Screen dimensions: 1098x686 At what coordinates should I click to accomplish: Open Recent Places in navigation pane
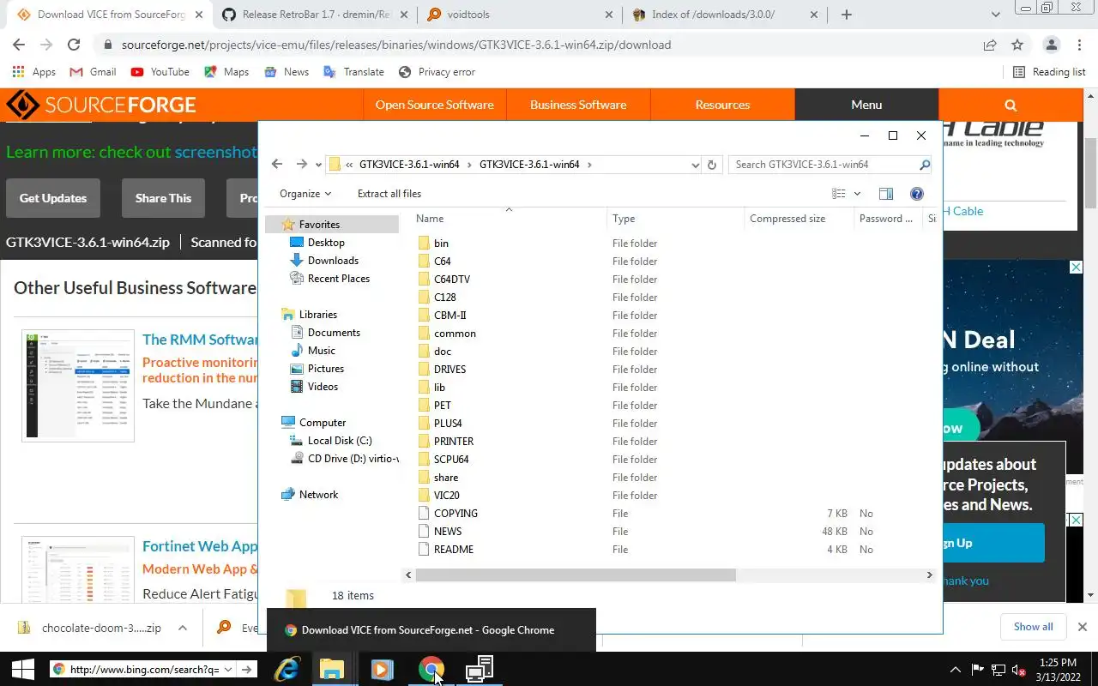(x=338, y=279)
